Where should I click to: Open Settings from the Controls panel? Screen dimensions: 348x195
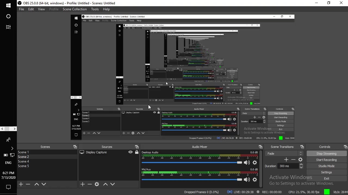326,172
